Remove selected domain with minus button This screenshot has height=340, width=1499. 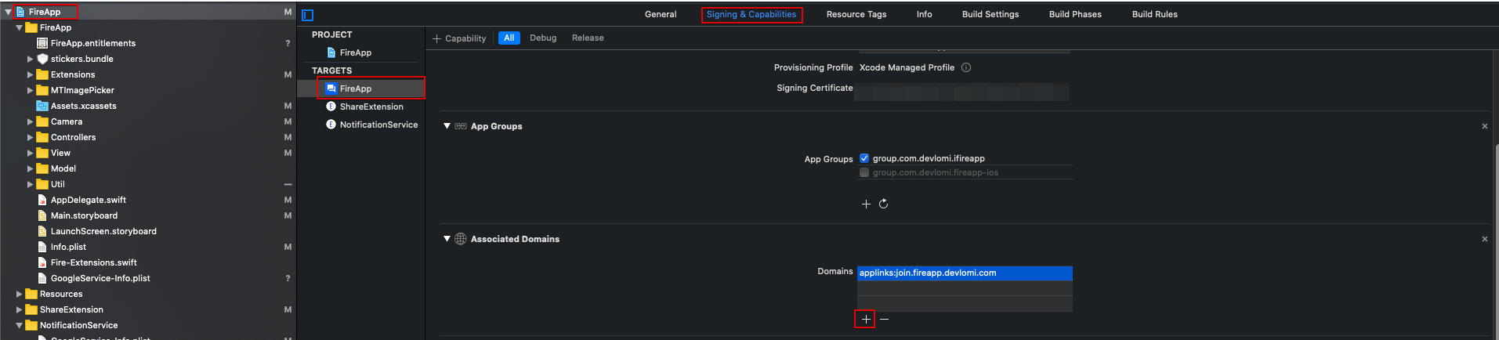[885, 319]
